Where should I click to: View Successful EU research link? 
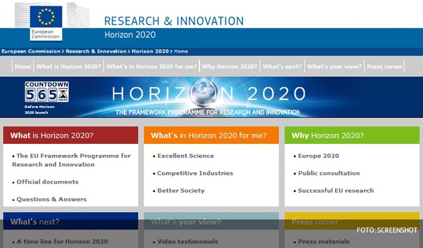pyautogui.click(x=335, y=190)
